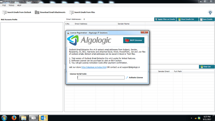Screen dimensions: 215x121
Task: Open the algologic.in/index.html store link
Action: (94, 67)
